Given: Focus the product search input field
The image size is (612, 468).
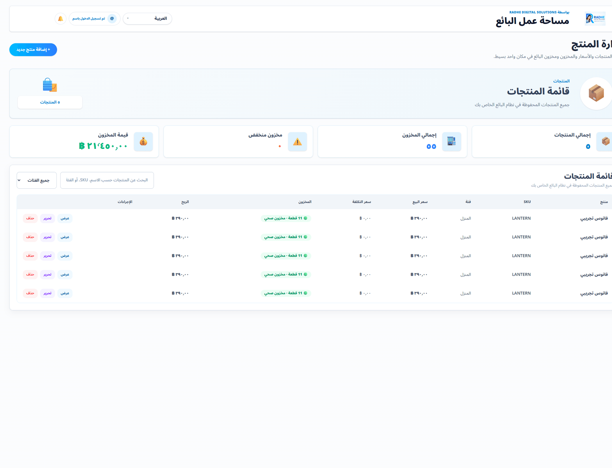Looking at the screenshot, I should tap(107, 180).
